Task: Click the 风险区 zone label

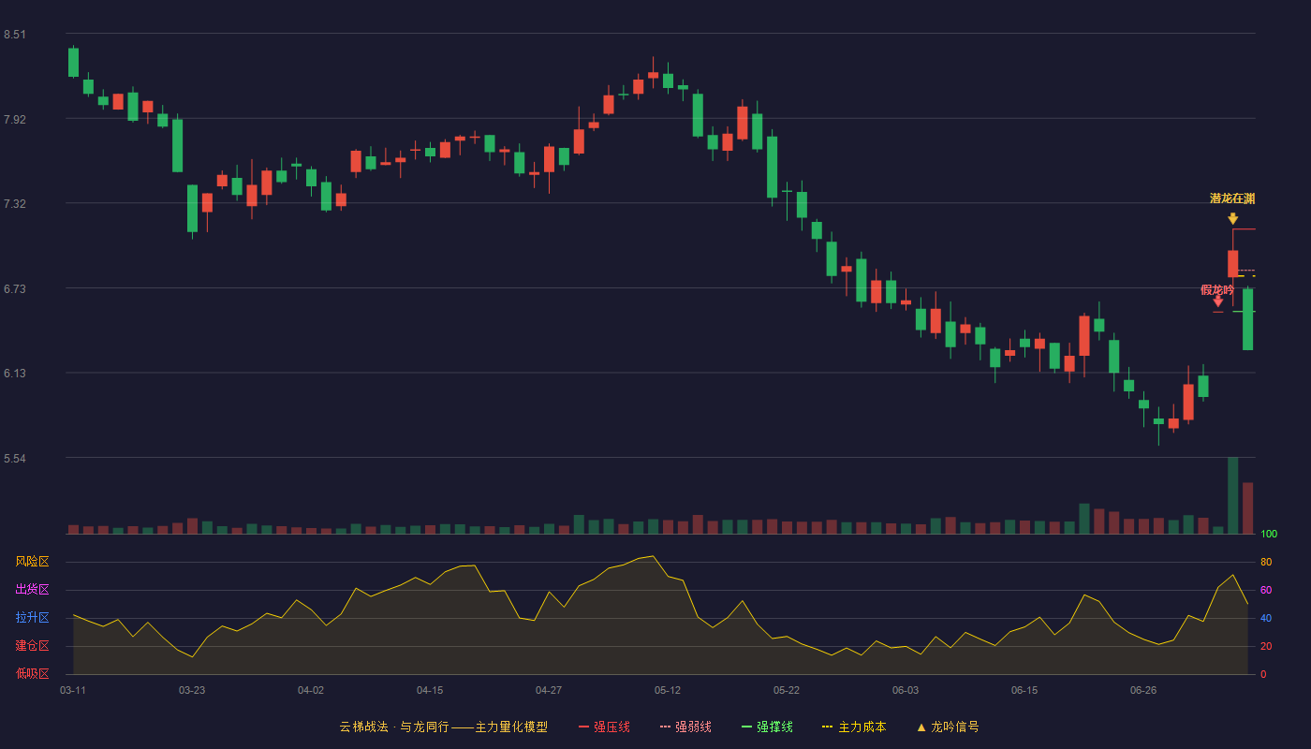Action: [x=32, y=562]
